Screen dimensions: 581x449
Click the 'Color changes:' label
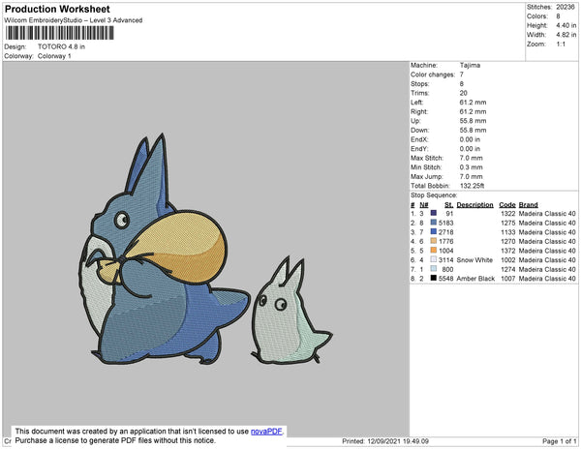tap(433, 75)
